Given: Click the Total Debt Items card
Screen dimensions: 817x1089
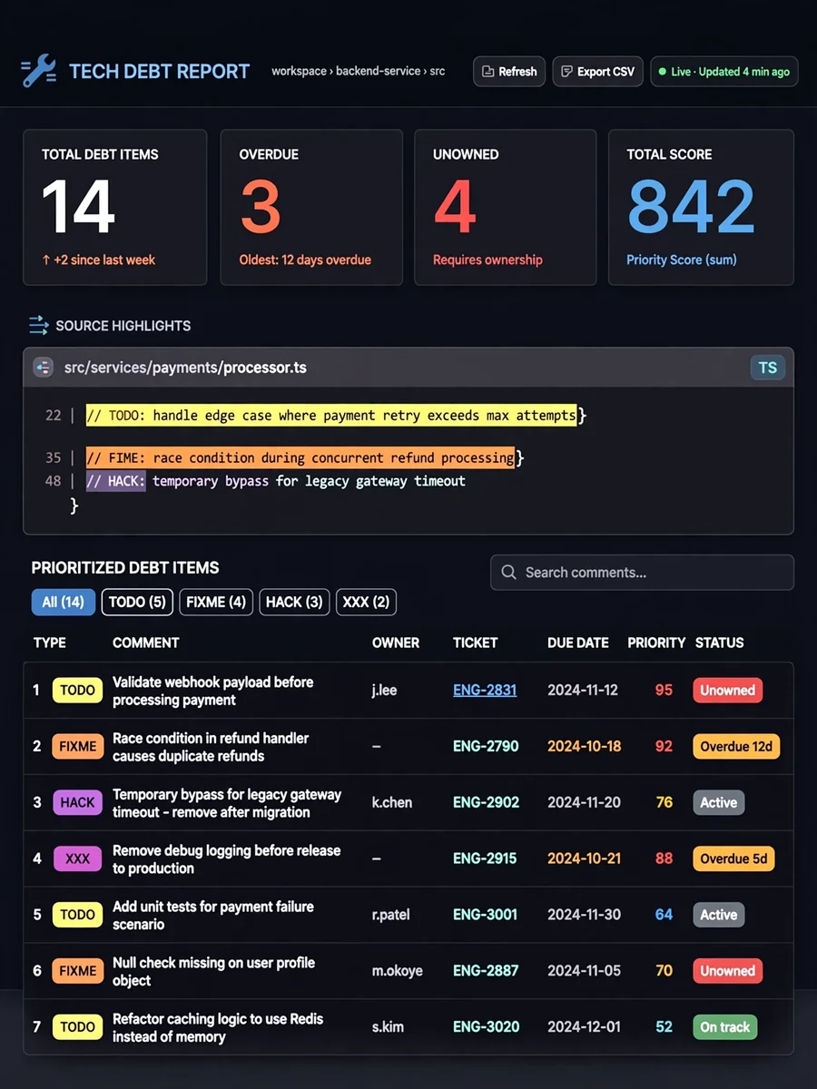Looking at the screenshot, I should (x=115, y=208).
